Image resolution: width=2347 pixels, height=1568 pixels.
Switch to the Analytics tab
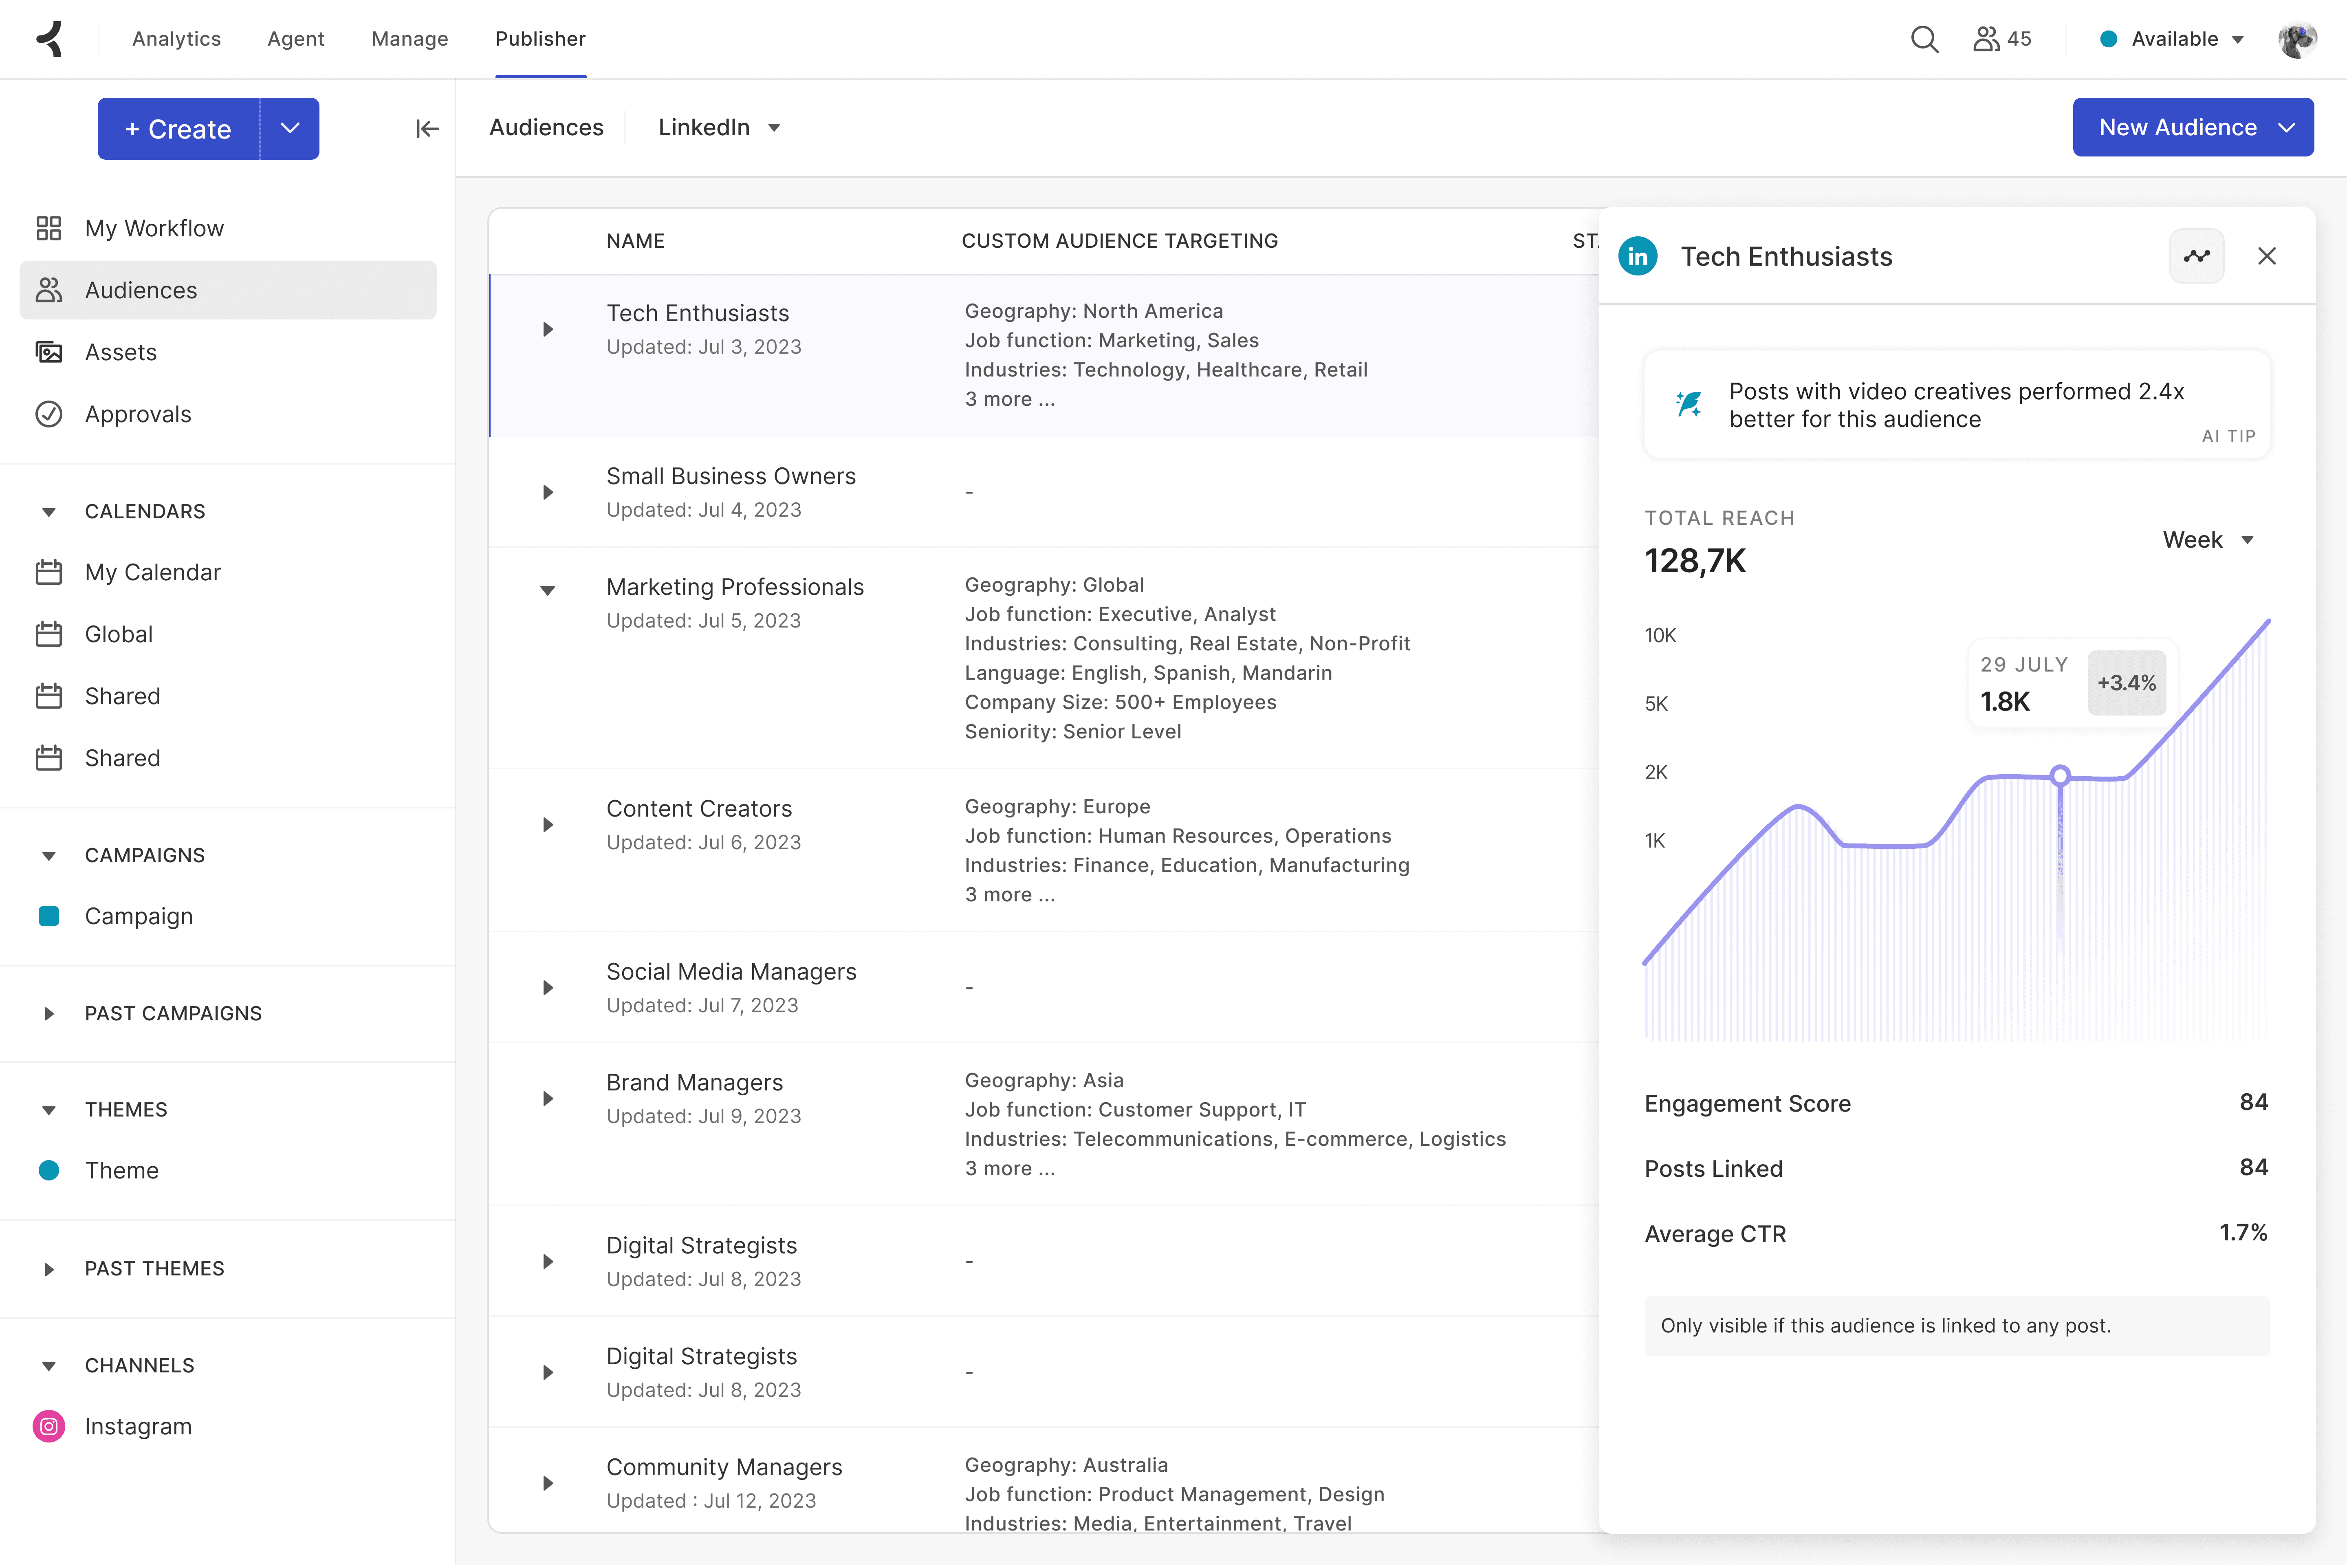coord(176,39)
